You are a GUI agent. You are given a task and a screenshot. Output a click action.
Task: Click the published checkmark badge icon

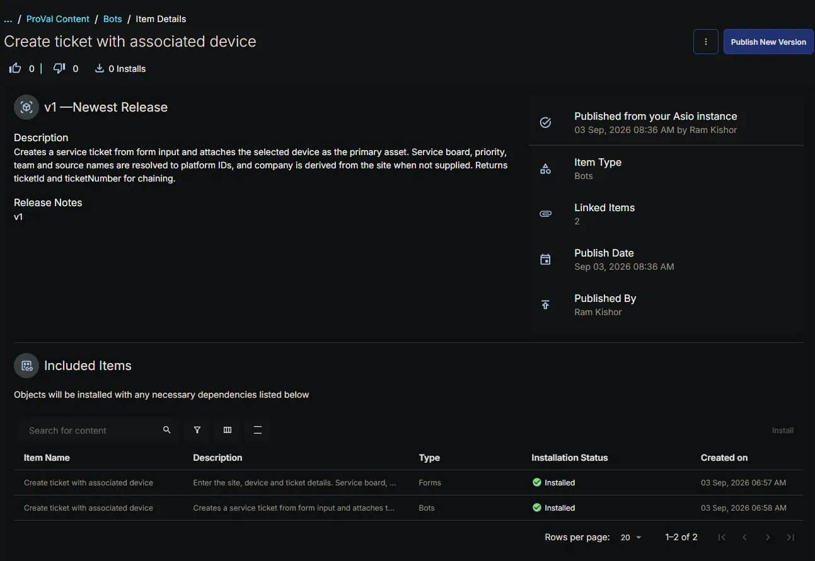point(546,122)
